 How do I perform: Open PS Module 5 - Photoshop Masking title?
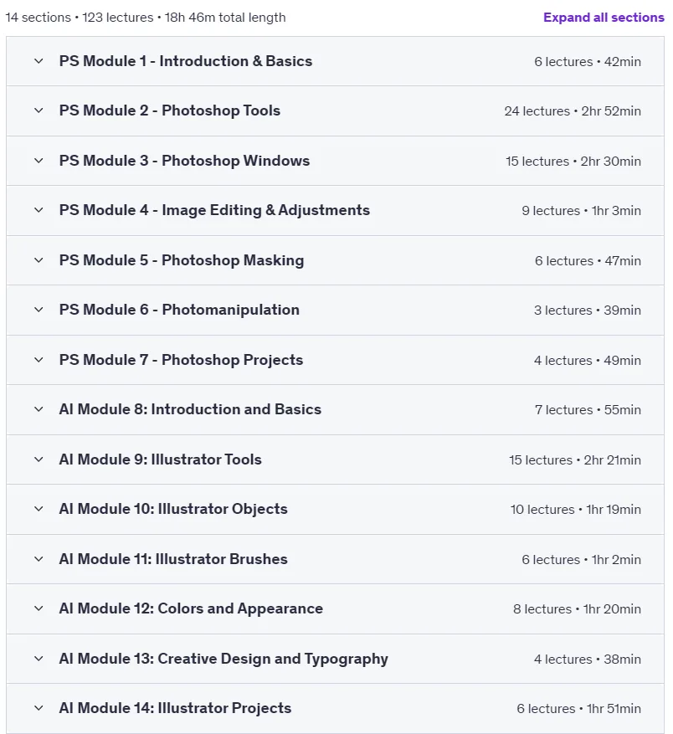[182, 260]
